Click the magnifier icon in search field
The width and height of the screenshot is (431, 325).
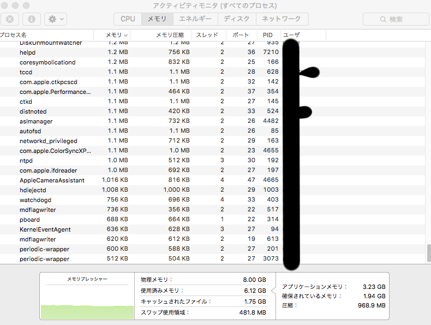pos(383,19)
